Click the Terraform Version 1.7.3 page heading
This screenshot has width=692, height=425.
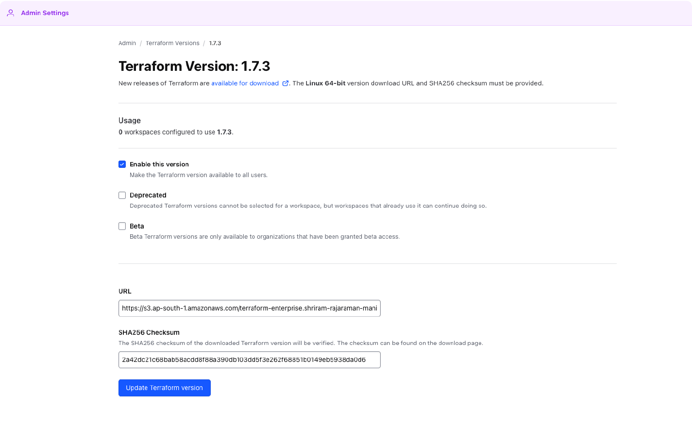click(x=194, y=65)
